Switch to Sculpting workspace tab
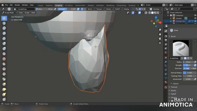 click(x=59, y=6)
